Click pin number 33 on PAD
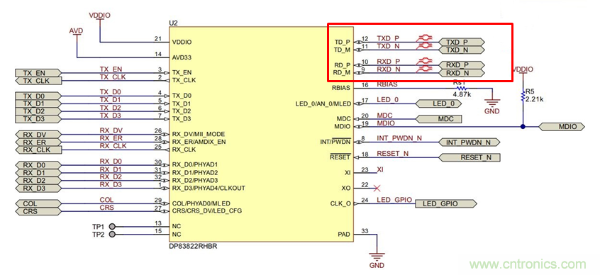The image size is (600, 275). coord(365,230)
